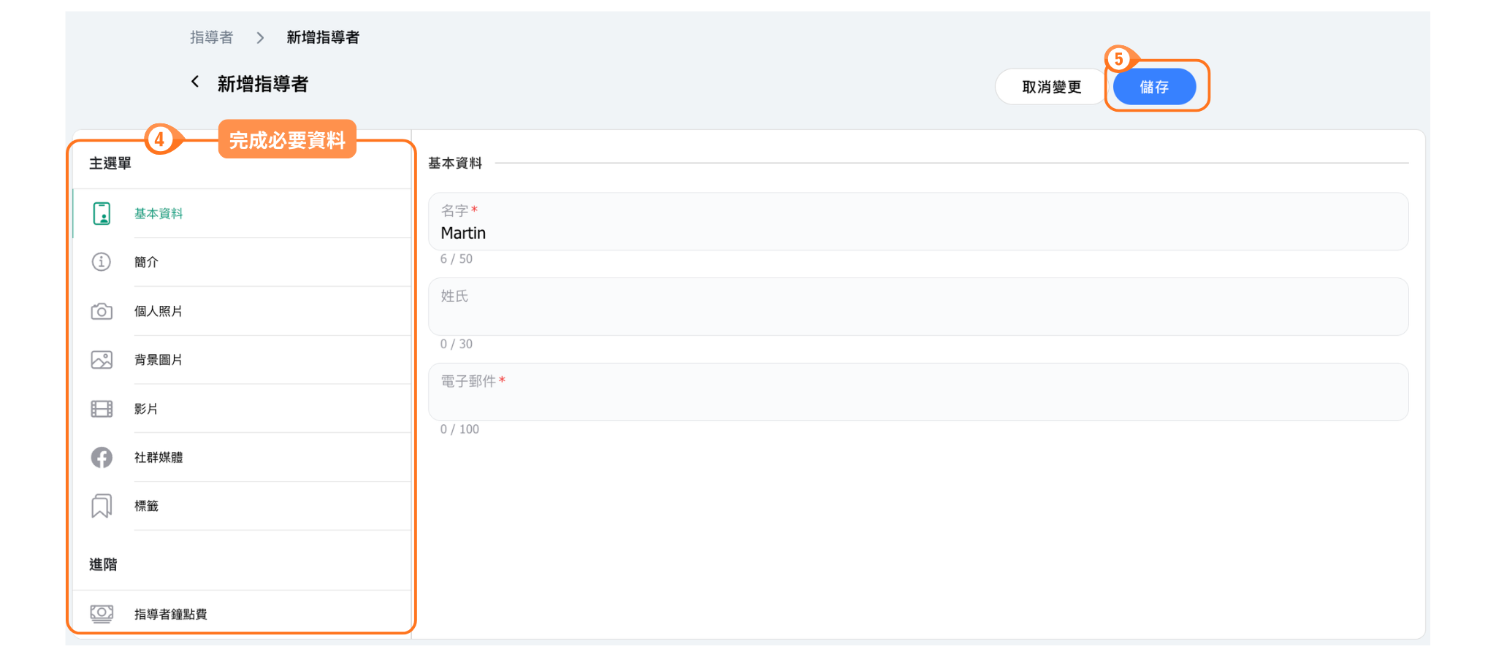Screen dimensions: 1496x657
Task: Navigate to 指導者 in the breadcrumb
Action: coord(211,37)
